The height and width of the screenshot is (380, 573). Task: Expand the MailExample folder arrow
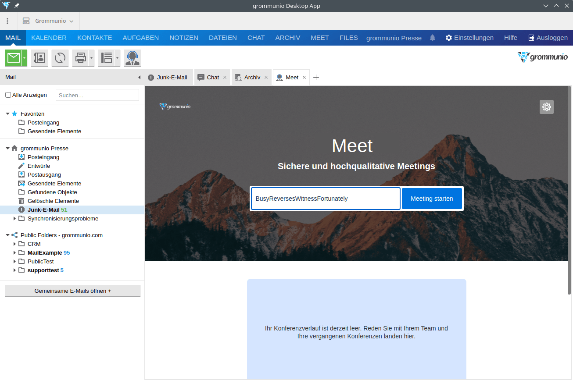(14, 252)
